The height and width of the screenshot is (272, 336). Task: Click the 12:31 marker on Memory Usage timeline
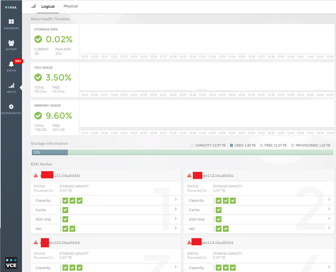tap(202, 133)
